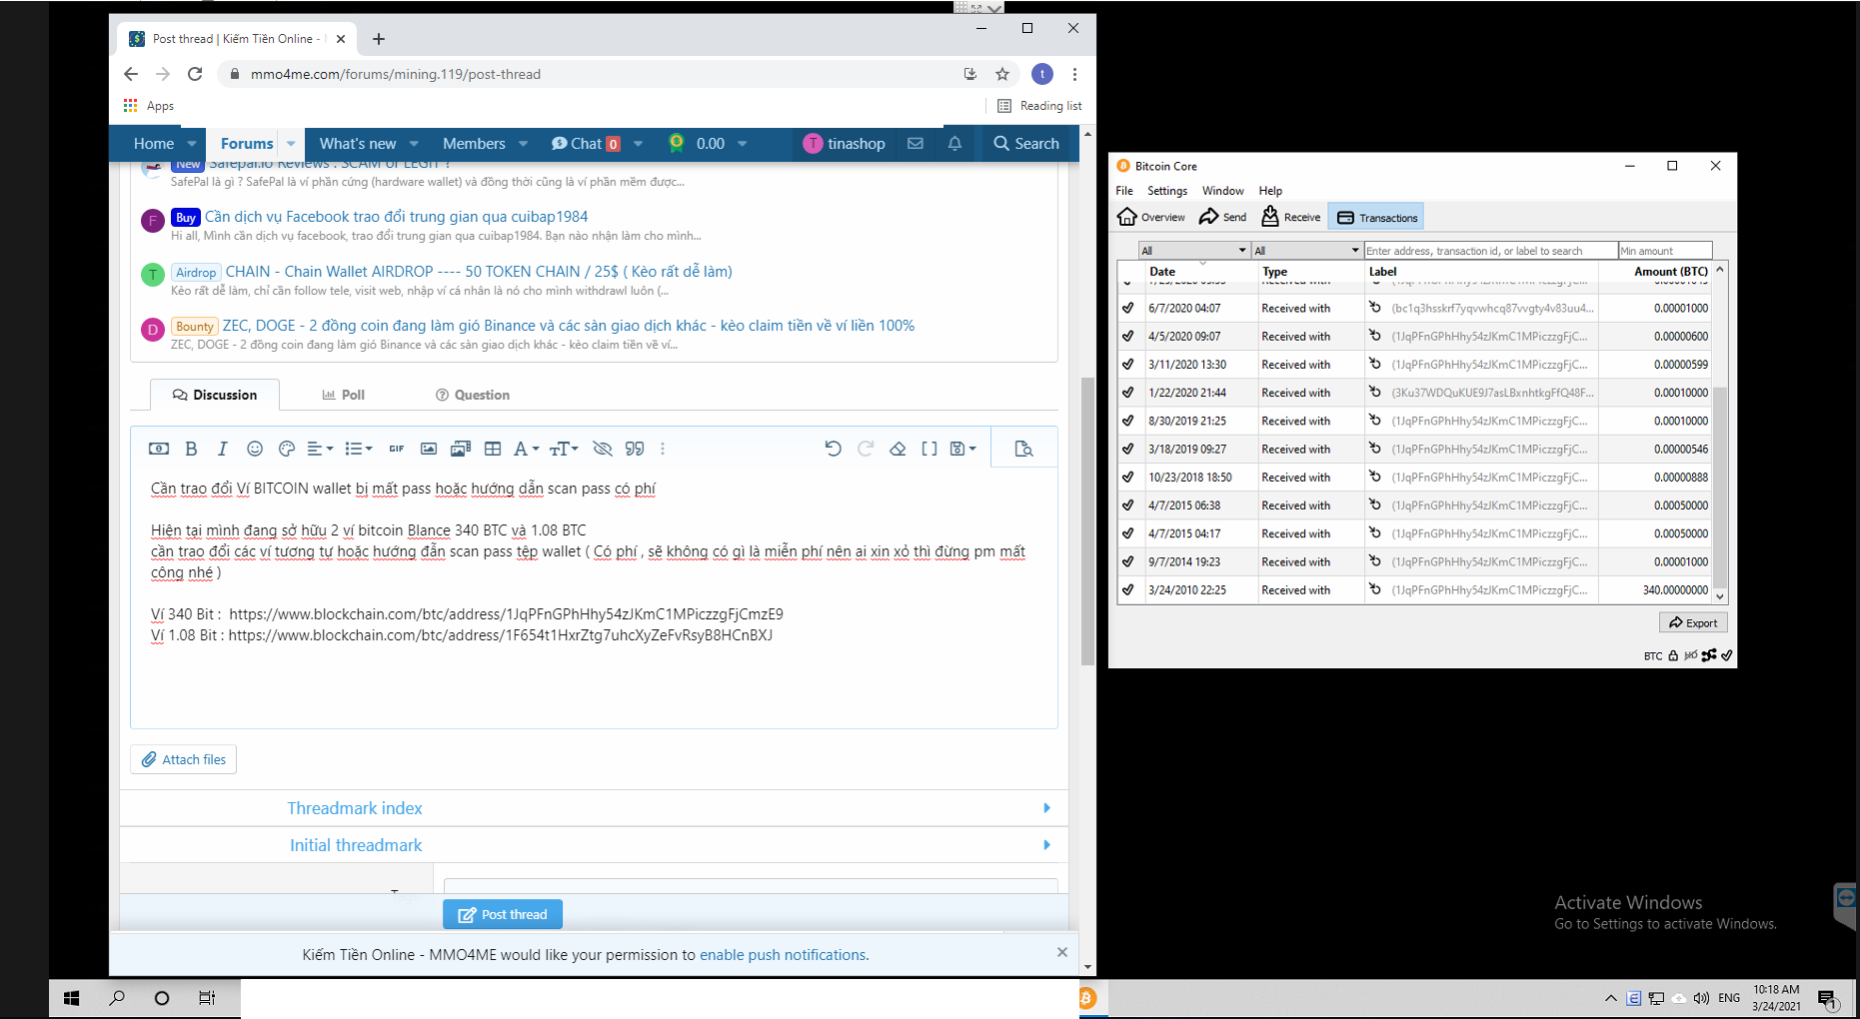This screenshot has width=1860, height=1019.
Task: Open the Send page in Bitcoin Core
Action: coord(1223,217)
